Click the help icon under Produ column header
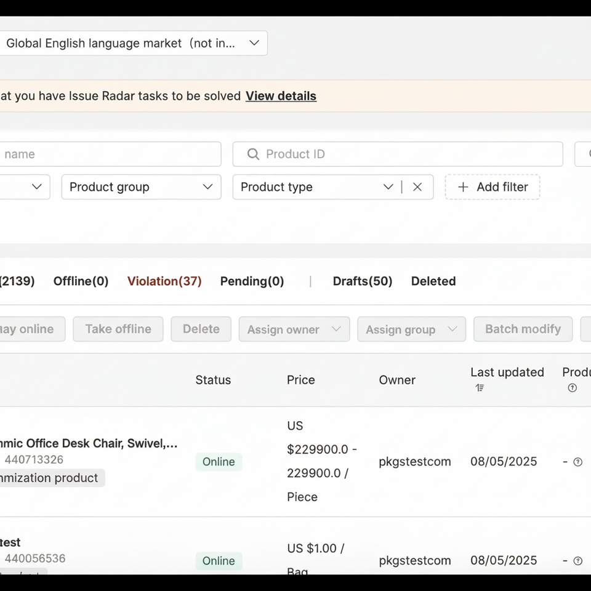 coord(572,388)
